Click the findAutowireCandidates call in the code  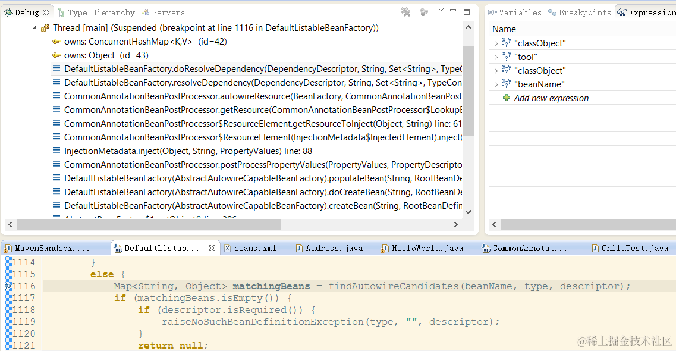click(x=394, y=286)
